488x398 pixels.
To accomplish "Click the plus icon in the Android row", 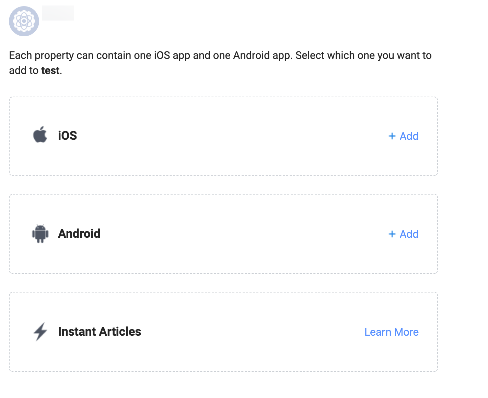I will tap(392, 234).
